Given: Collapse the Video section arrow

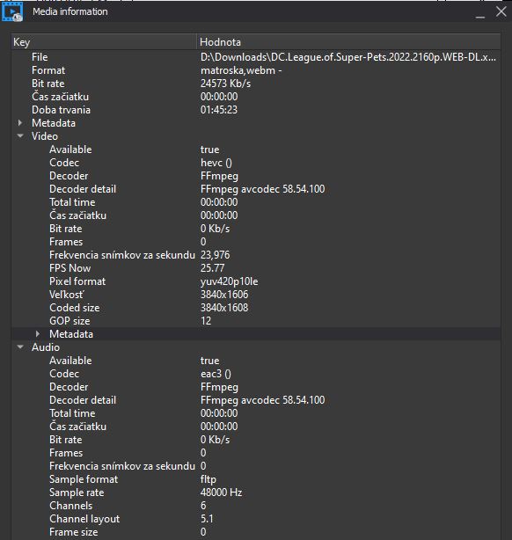Looking at the screenshot, I should [x=20, y=136].
